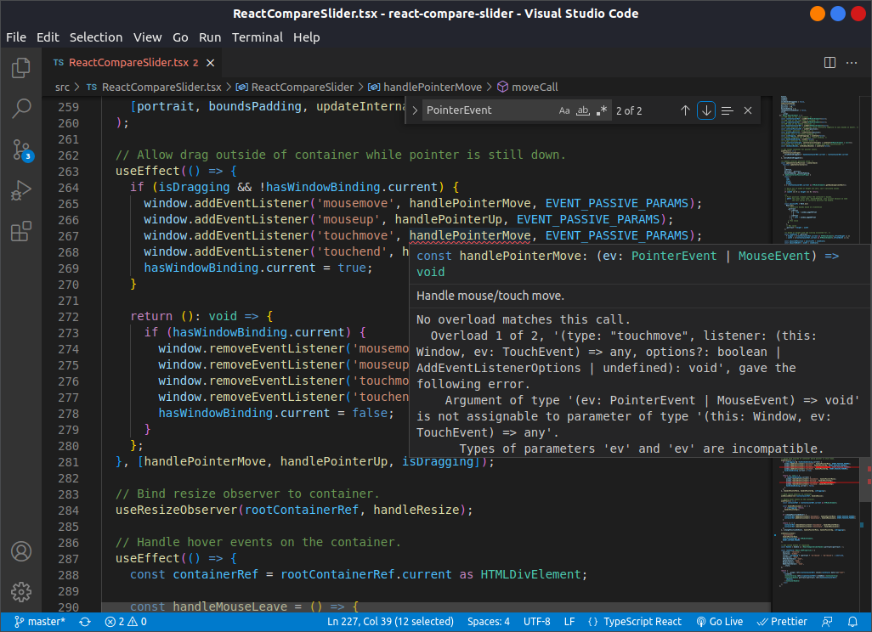Image resolution: width=872 pixels, height=632 pixels.
Task: Toggle Match Case in find widget
Action: point(563,110)
